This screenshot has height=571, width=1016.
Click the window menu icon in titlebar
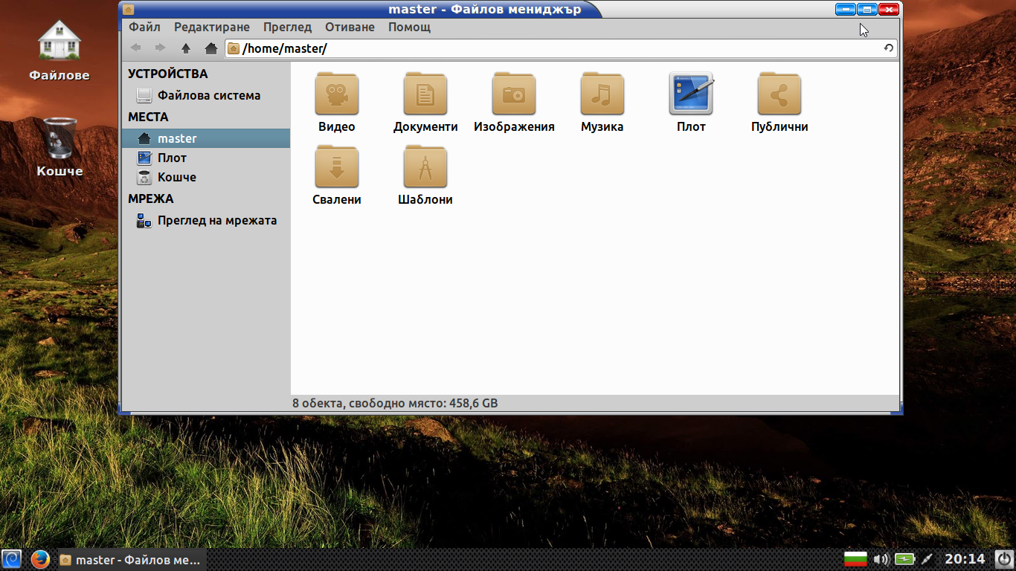[x=128, y=10]
